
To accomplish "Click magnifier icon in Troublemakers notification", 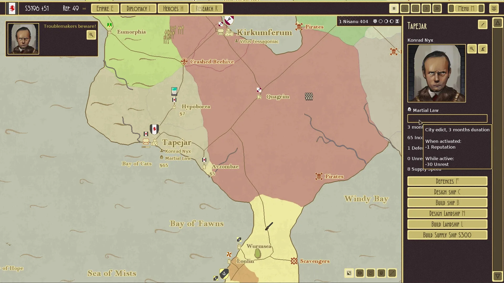I will click(91, 35).
